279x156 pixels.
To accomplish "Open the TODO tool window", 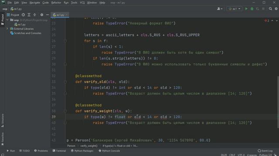I will point(24,151).
